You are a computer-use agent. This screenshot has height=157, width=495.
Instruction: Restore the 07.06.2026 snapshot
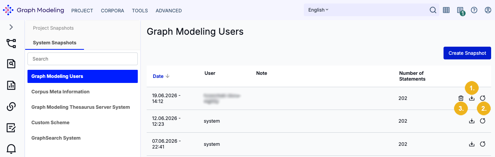[x=483, y=144]
